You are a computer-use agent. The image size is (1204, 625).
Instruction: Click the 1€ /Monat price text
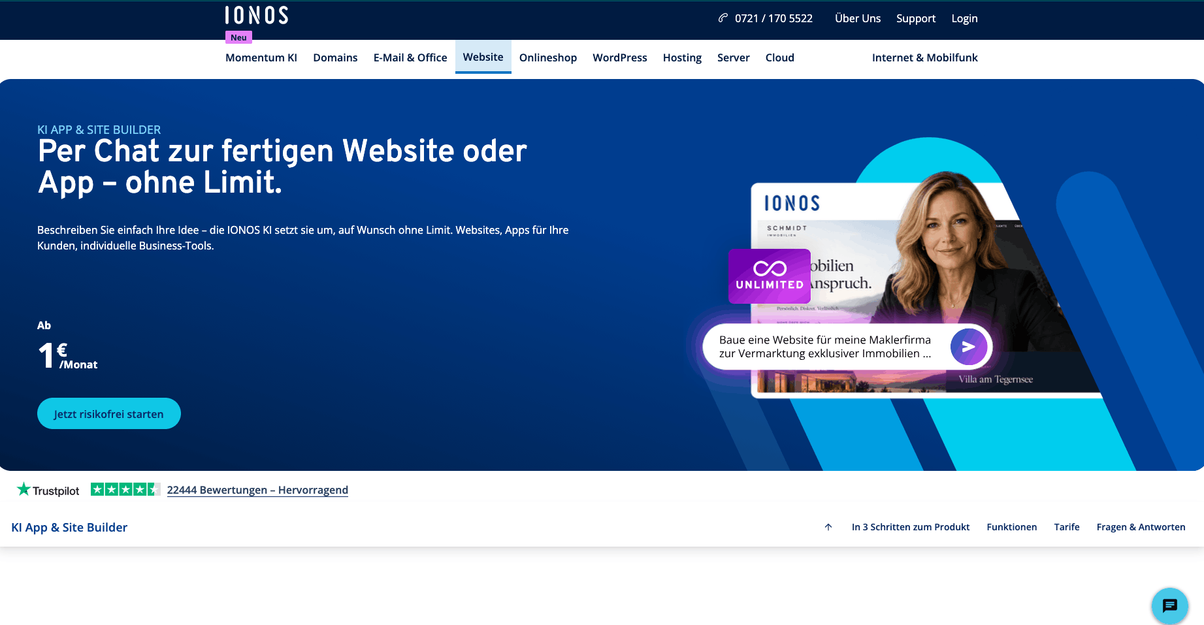[67, 356]
